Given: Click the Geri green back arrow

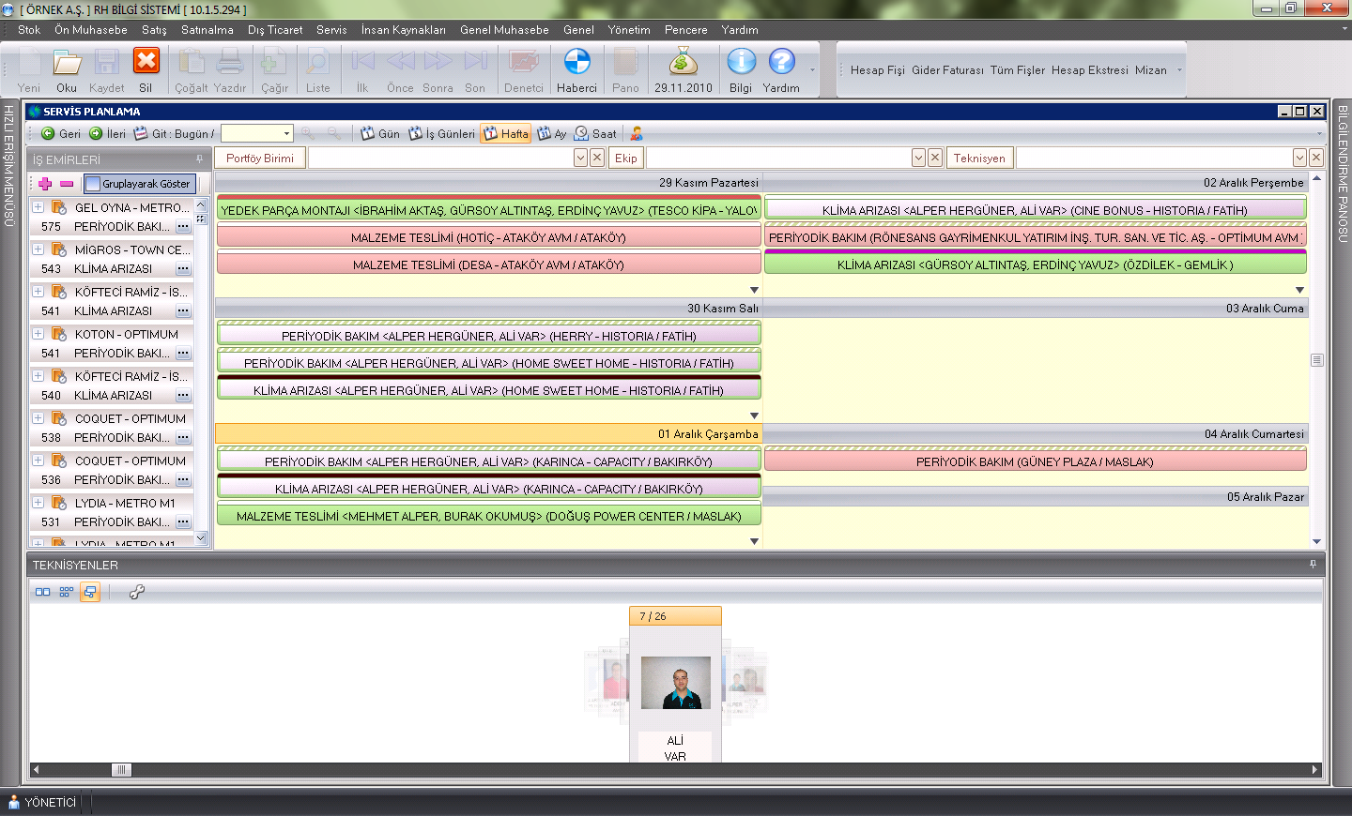Looking at the screenshot, I should (48, 134).
